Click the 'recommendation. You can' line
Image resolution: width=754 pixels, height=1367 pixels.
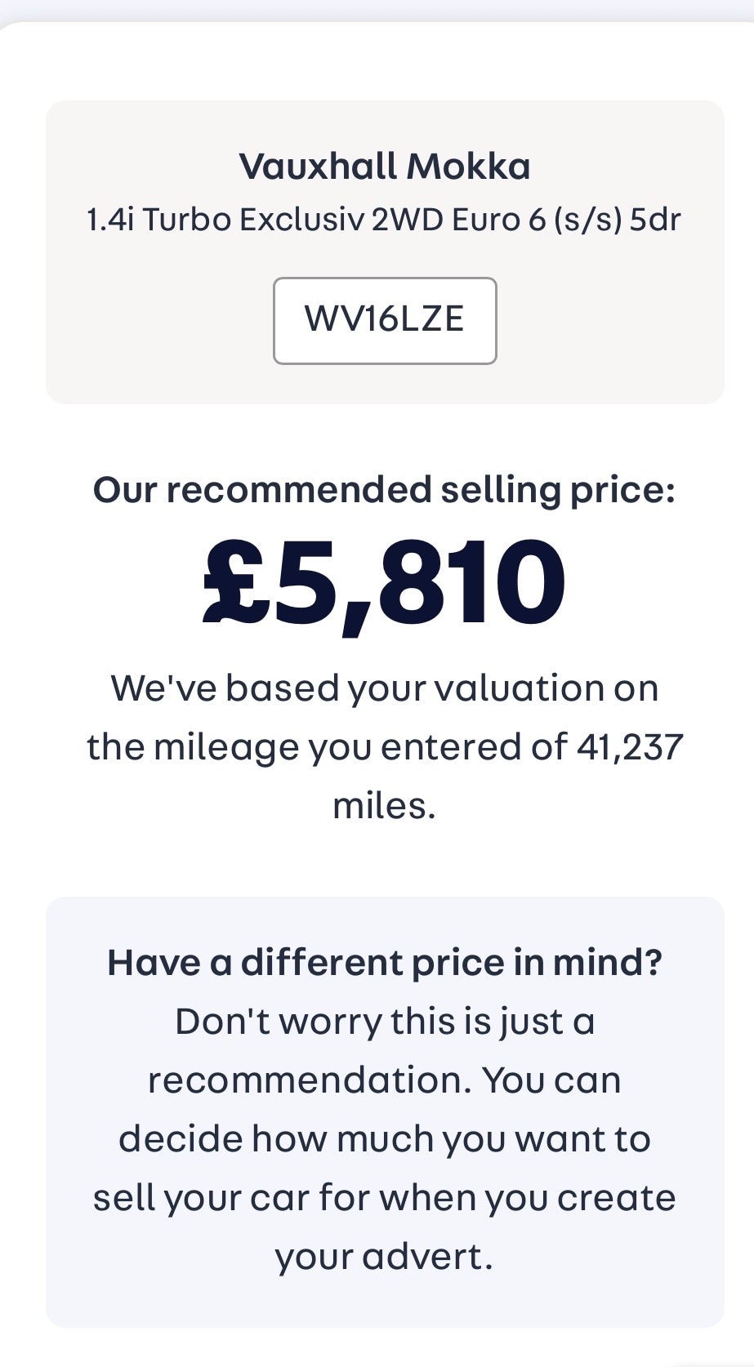[x=384, y=1080]
